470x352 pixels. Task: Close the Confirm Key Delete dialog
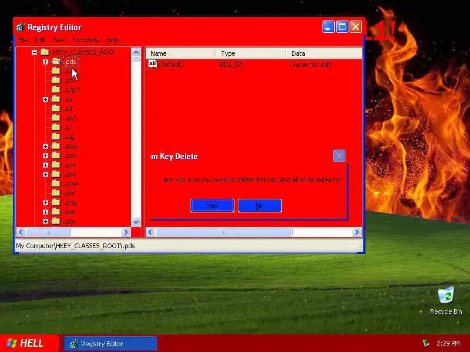tap(339, 155)
